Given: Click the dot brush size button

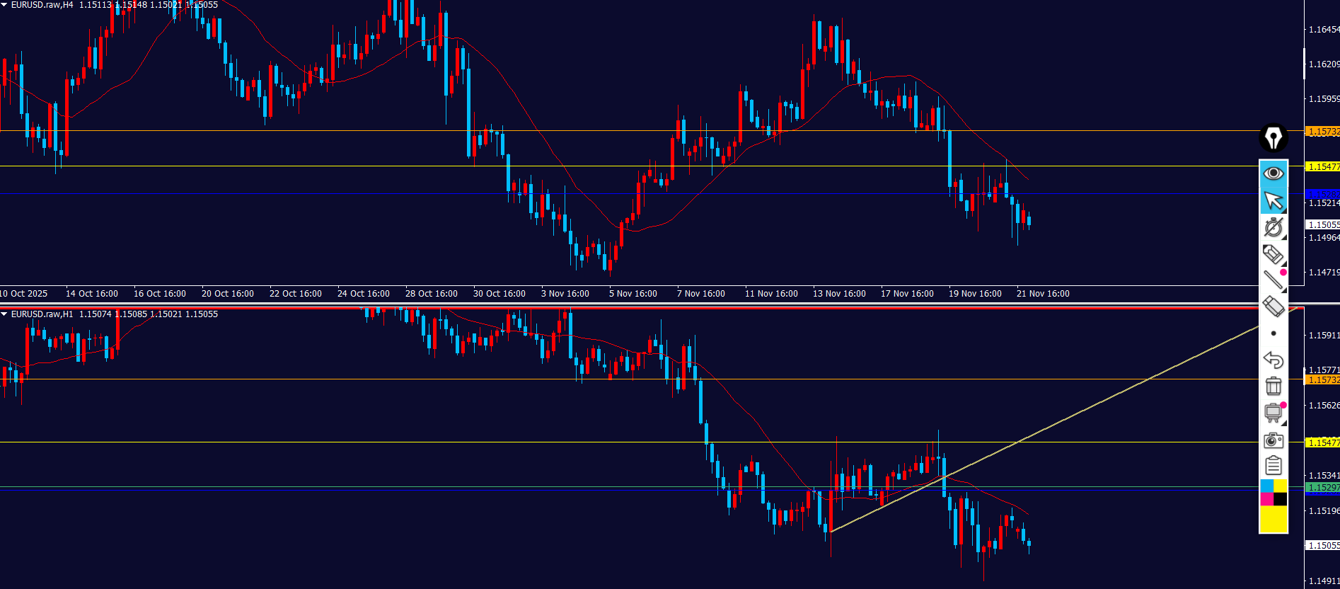Looking at the screenshot, I should (1273, 333).
